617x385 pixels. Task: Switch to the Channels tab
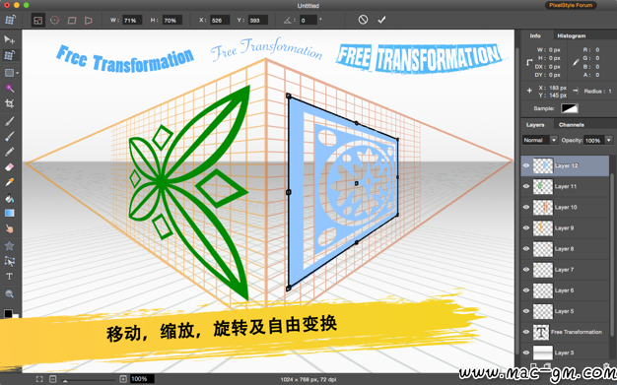[572, 125]
